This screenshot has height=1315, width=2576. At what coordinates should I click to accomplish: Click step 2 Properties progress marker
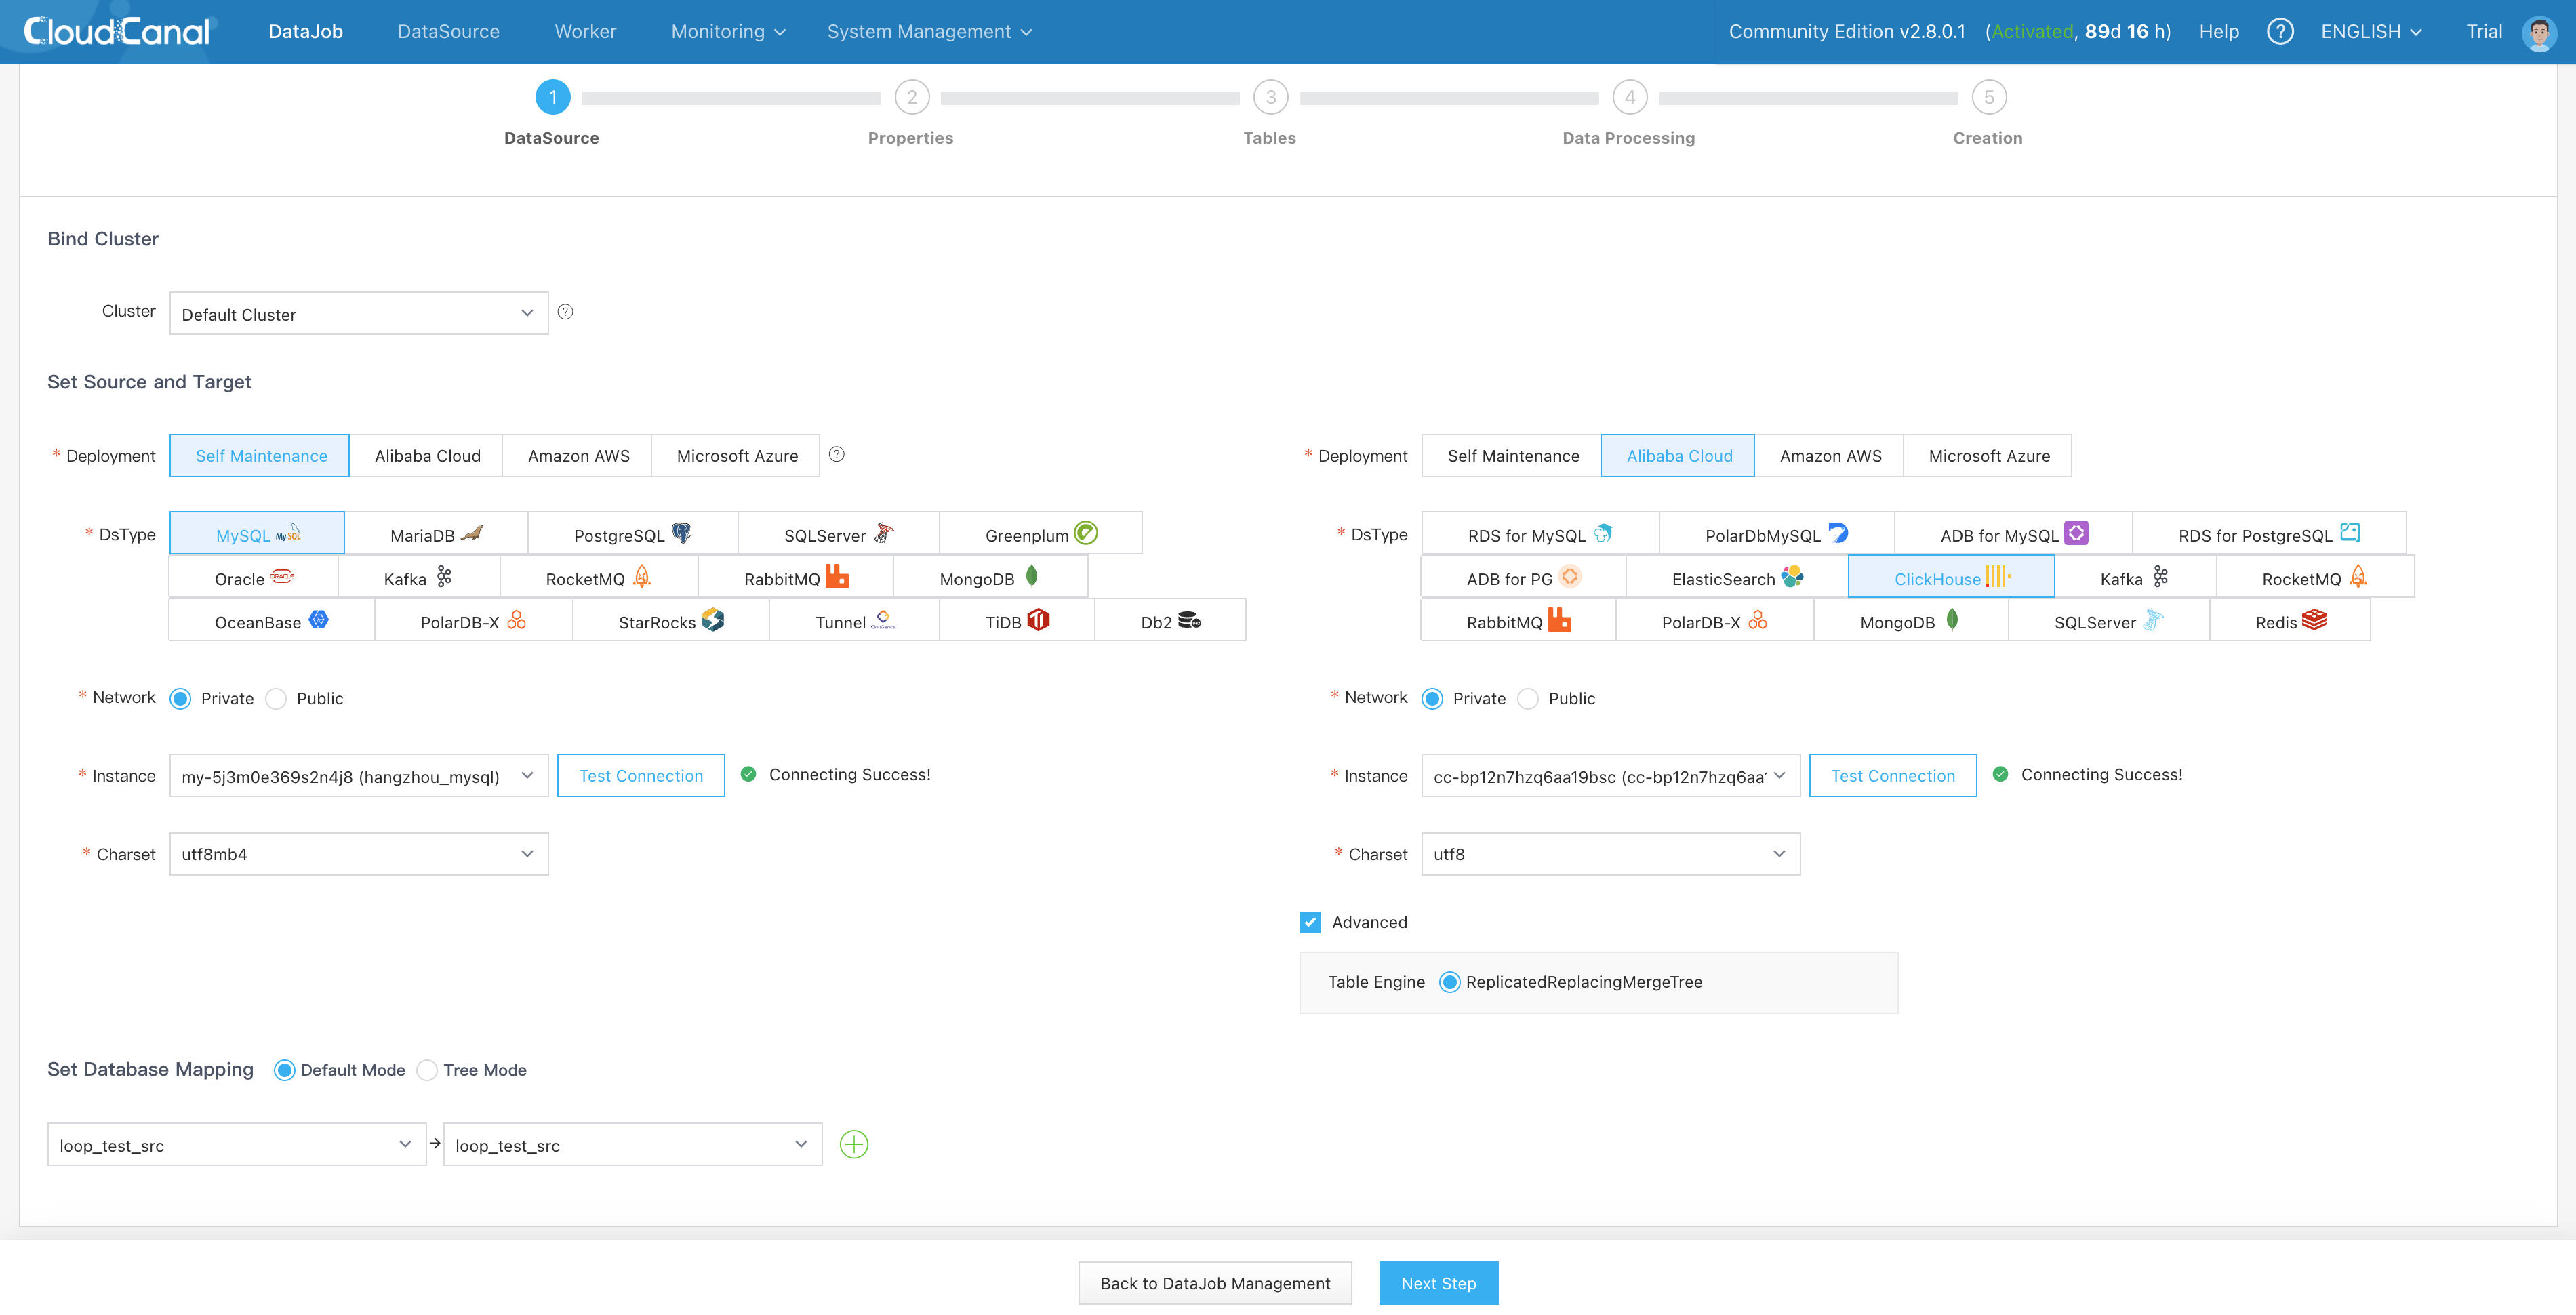[912, 97]
